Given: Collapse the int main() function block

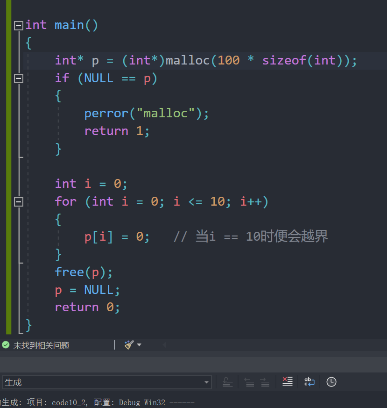Looking at the screenshot, I should click(x=19, y=26).
